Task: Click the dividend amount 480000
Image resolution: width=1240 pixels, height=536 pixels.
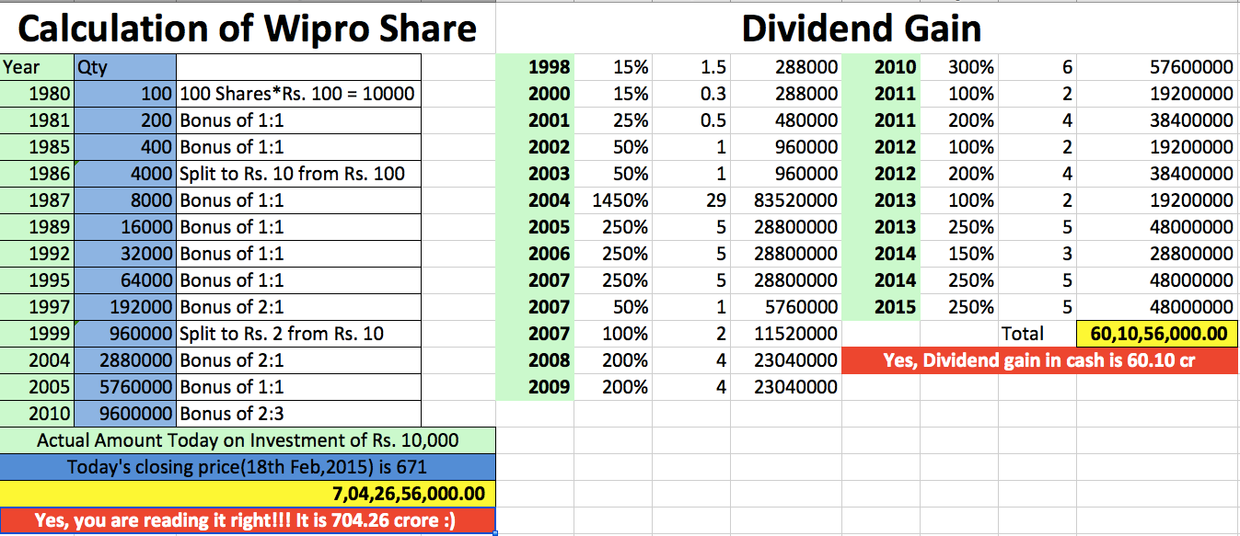Action: pyautogui.click(x=786, y=120)
